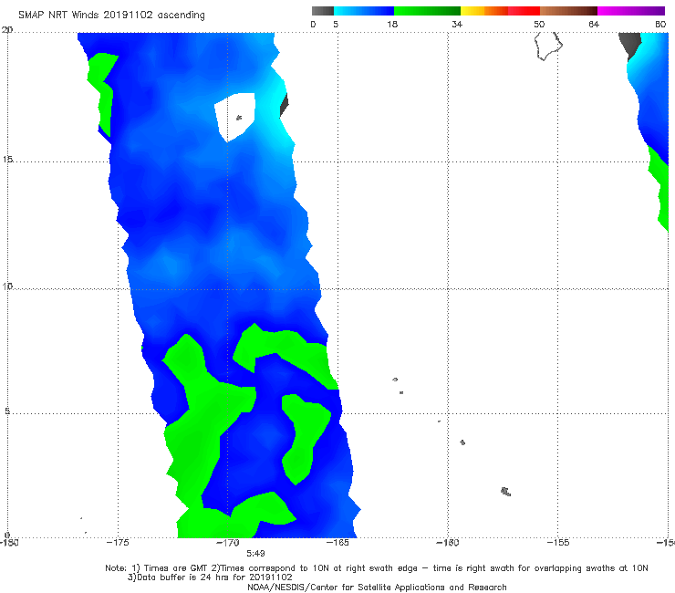The width and height of the screenshot is (675, 593).
Task: Click the latitude axis label '15'
Action: [7, 160]
